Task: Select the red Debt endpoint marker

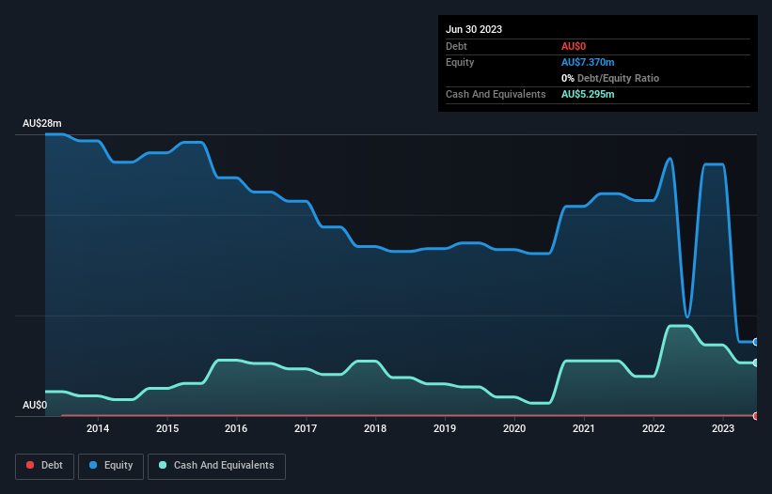Action: [x=756, y=416]
